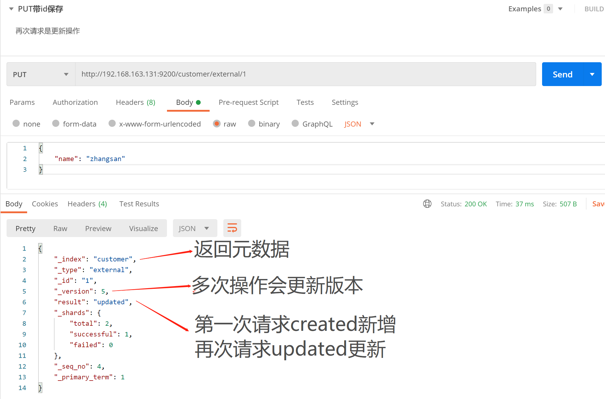Collapse the PUT带id保存 request description
This screenshot has width=605, height=399.
click(x=11, y=9)
